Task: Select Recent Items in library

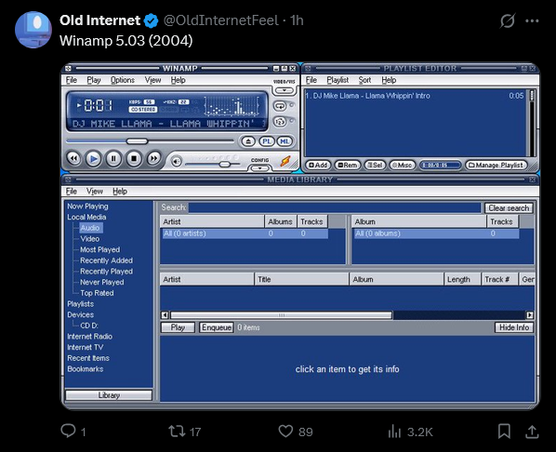Action: click(88, 358)
